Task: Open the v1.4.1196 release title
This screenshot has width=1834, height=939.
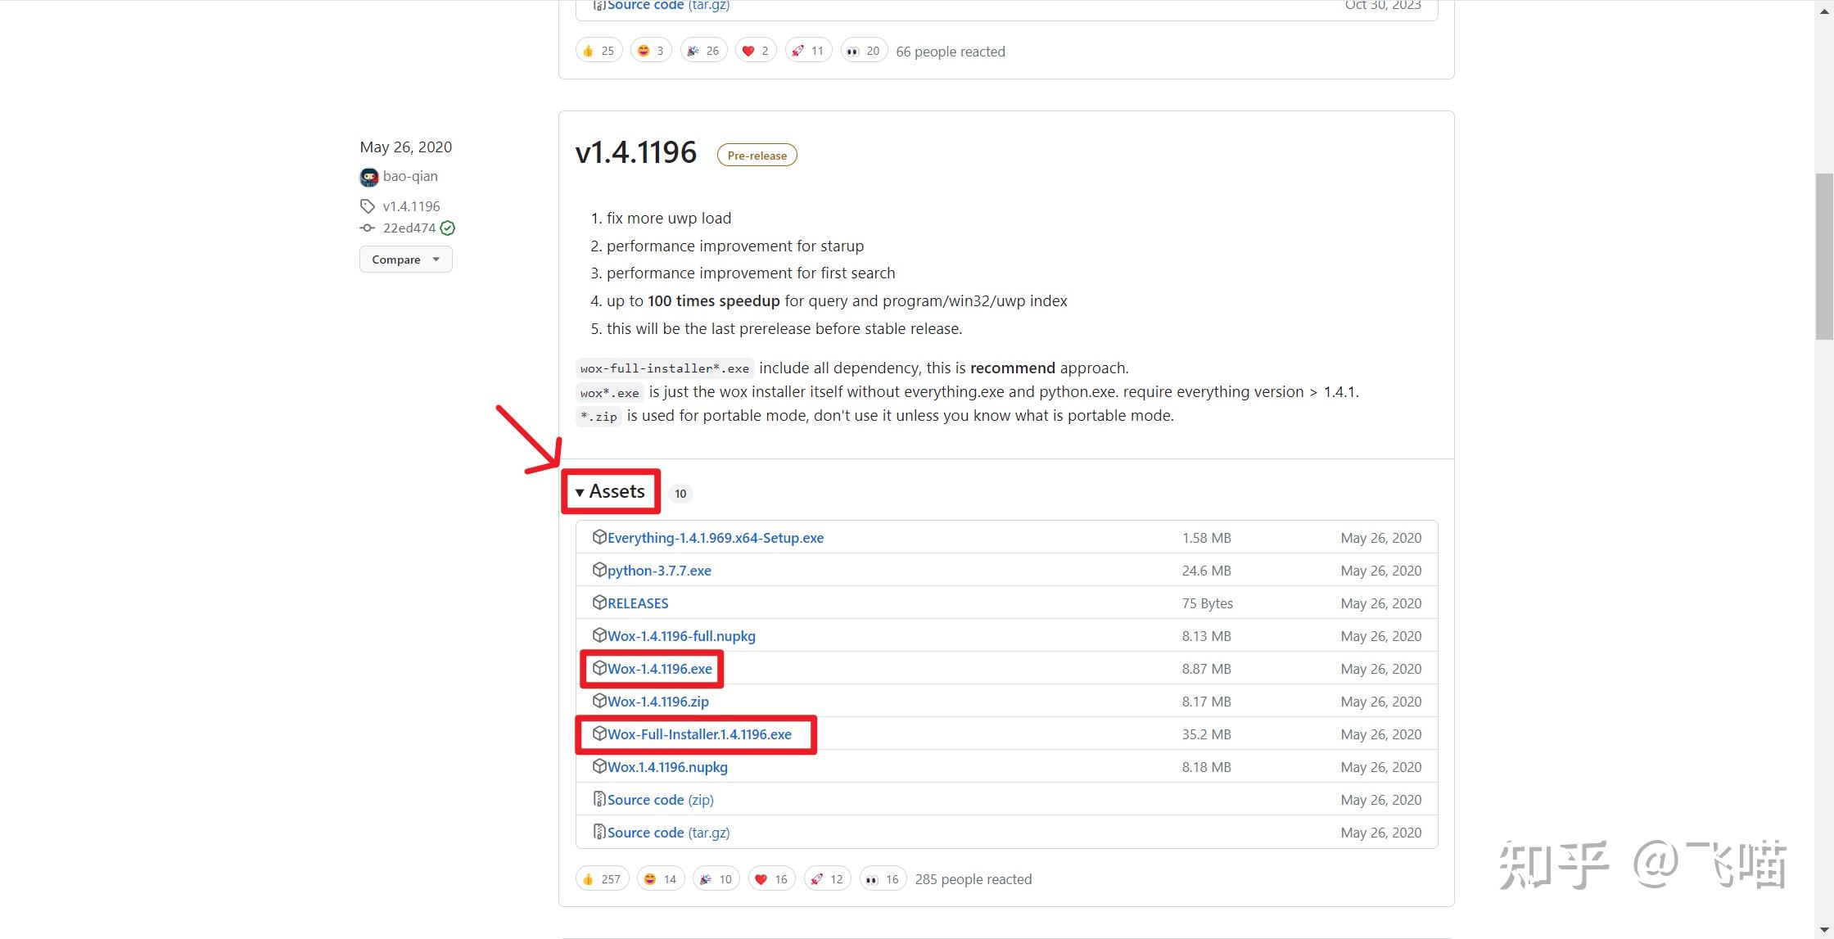Action: click(635, 152)
